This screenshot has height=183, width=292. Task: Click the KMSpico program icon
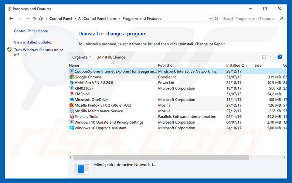(x=71, y=94)
